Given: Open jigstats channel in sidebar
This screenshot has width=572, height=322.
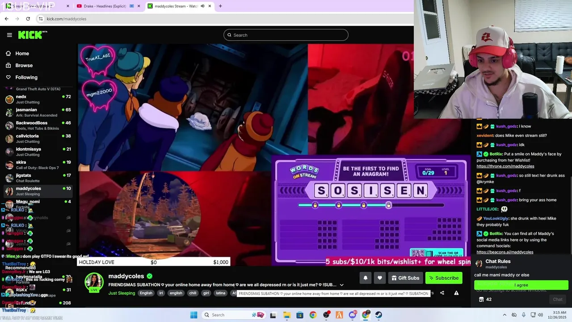Looking at the screenshot, I should pyautogui.click(x=38, y=178).
